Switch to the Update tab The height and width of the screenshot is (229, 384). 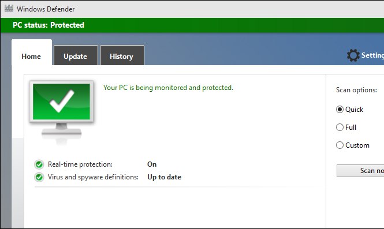[x=76, y=55]
